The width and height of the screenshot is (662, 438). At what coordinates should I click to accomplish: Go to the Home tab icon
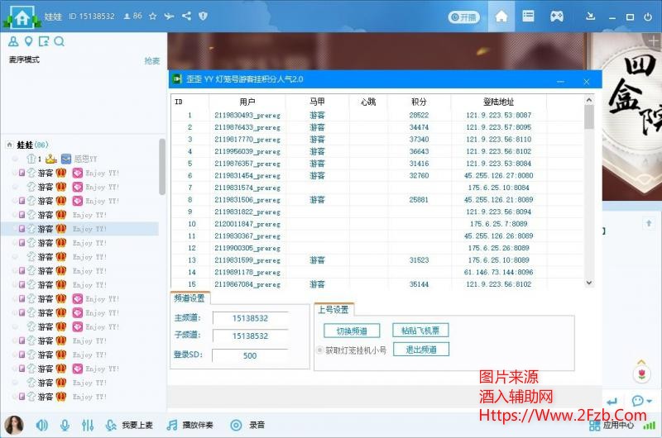click(x=501, y=17)
